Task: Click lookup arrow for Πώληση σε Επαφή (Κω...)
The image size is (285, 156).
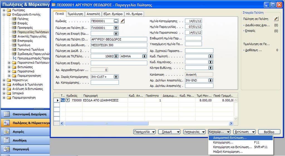Action: (116, 34)
